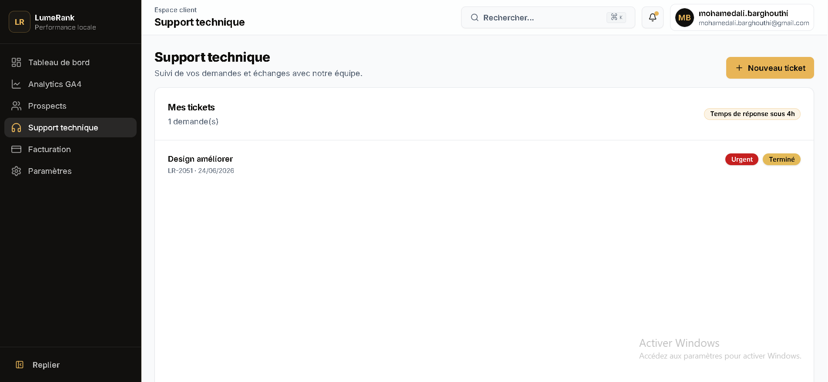828x382 pixels.
Task: Click Temps de réponse sous 4h badge
Action: tap(752, 114)
